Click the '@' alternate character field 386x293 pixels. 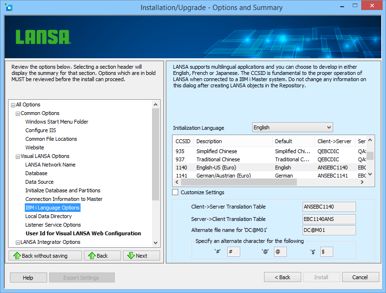280,252
